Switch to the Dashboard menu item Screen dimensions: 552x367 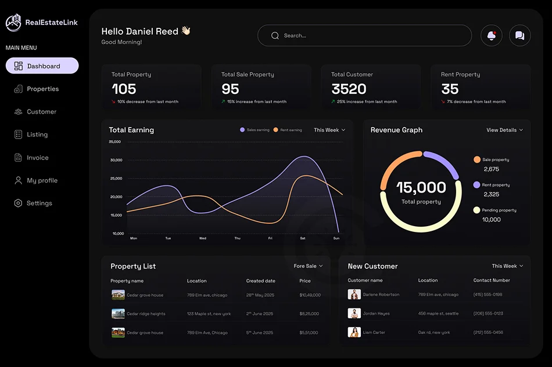[42, 66]
